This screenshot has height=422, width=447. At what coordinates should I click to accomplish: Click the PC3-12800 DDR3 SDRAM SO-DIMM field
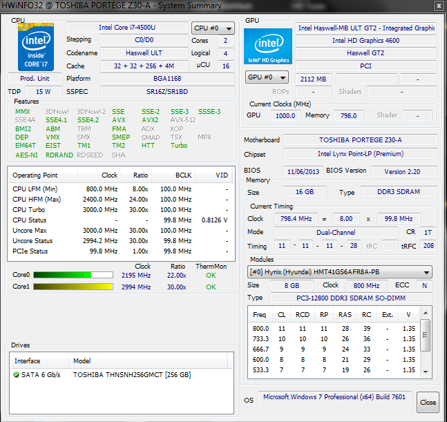[x=351, y=298]
